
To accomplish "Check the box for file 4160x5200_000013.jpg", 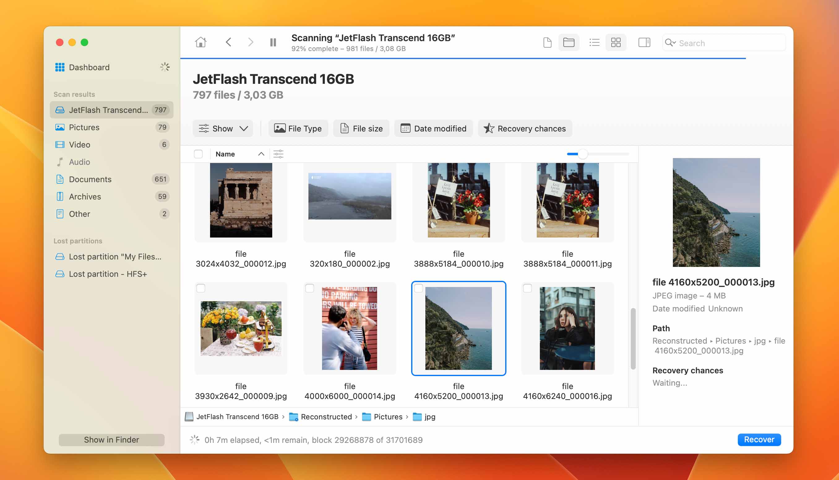I will (418, 288).
